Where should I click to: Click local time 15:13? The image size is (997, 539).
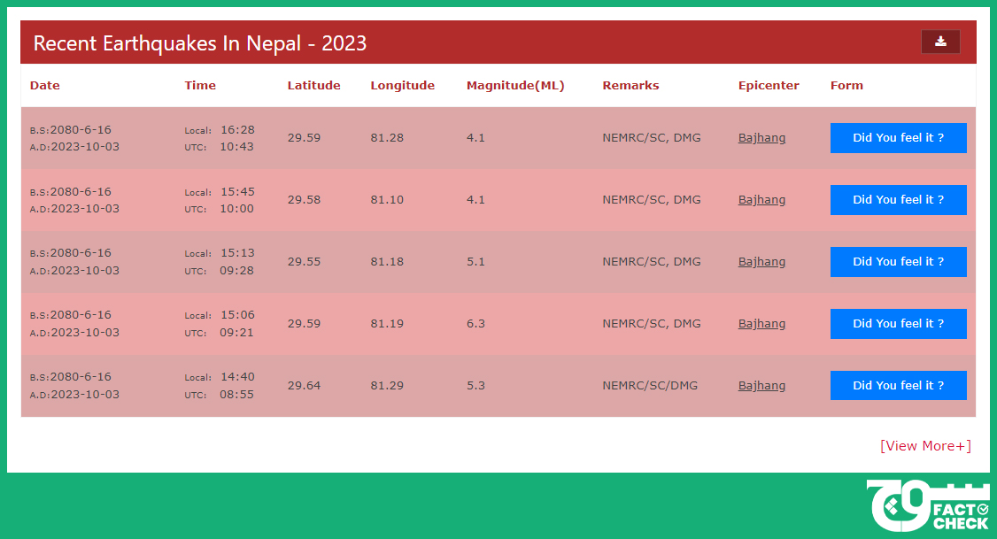coord(238,253)
